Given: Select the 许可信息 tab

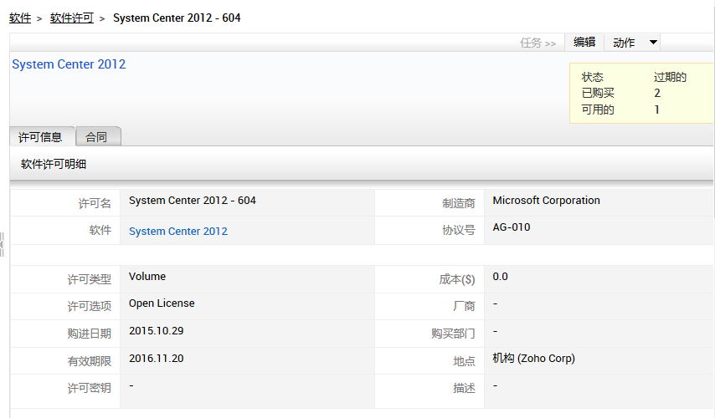Looking at the screenshot, I should 40,137.
